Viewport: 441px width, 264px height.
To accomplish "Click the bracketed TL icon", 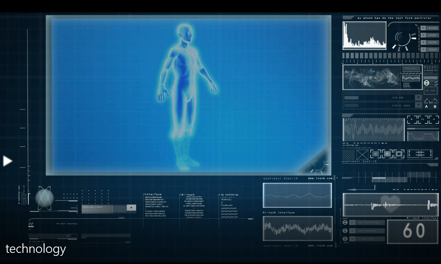I will click(x=423, y=119).
